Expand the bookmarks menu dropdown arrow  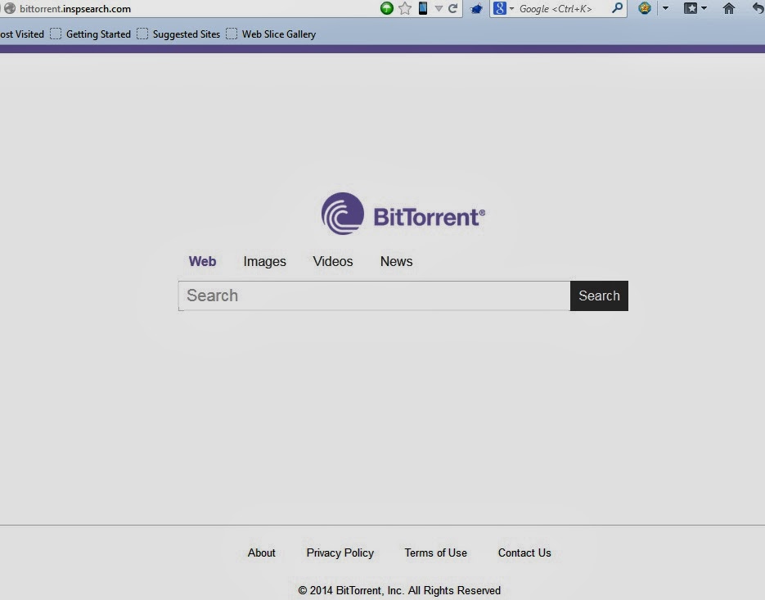click(x=704, y=8)
